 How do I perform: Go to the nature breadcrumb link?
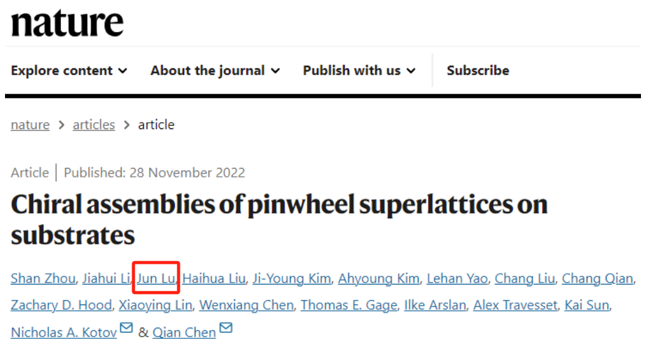click(x=30, y=125)
